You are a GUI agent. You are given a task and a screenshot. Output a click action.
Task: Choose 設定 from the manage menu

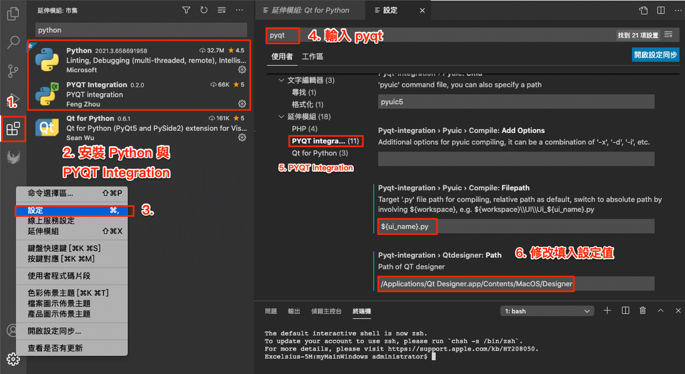pos(72,210)
